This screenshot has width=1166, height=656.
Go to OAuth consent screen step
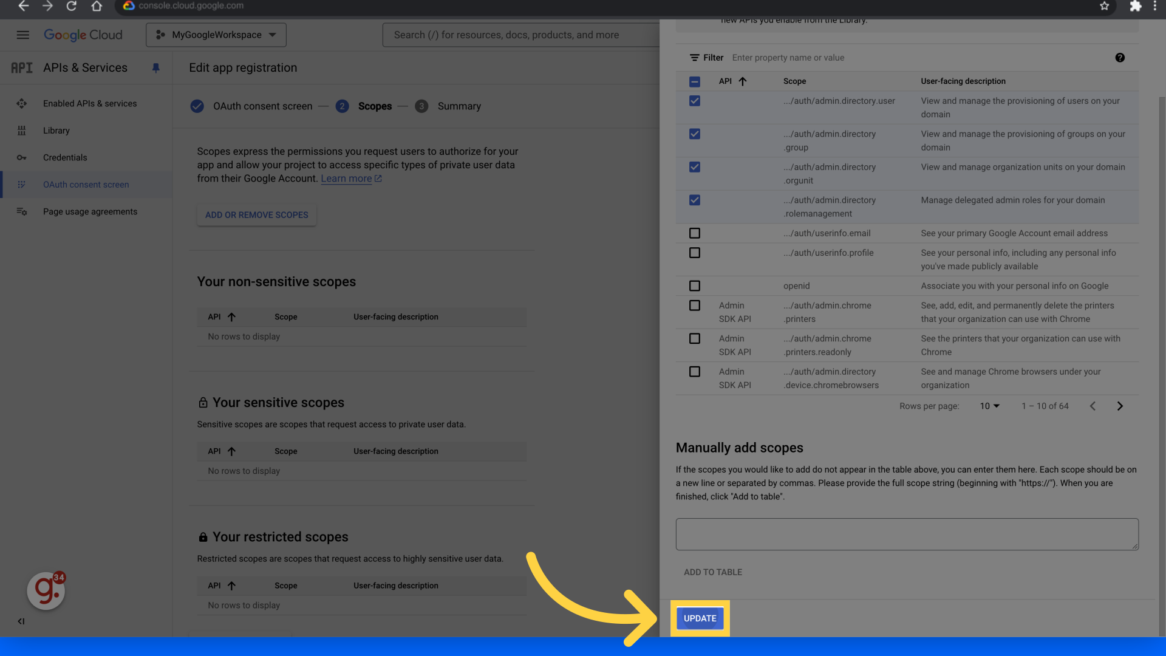[251, 106]
